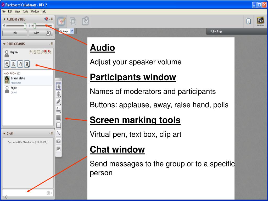Click Brynn's chat permission icon
The height and width of the screenshot is (201, 268).
point(38,52)
